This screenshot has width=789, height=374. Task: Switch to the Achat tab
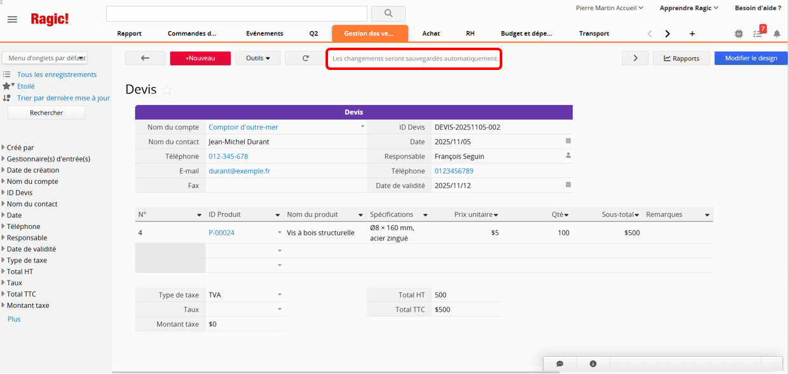point(431,34)
